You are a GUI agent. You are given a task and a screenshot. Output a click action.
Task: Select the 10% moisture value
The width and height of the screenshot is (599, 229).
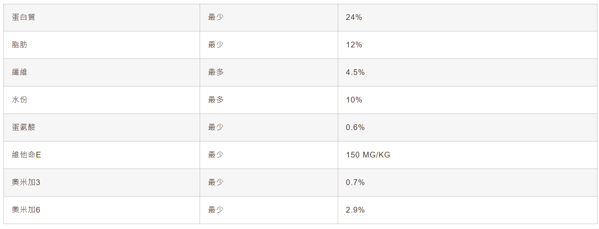pyautogui.click(x=354, y=100)
